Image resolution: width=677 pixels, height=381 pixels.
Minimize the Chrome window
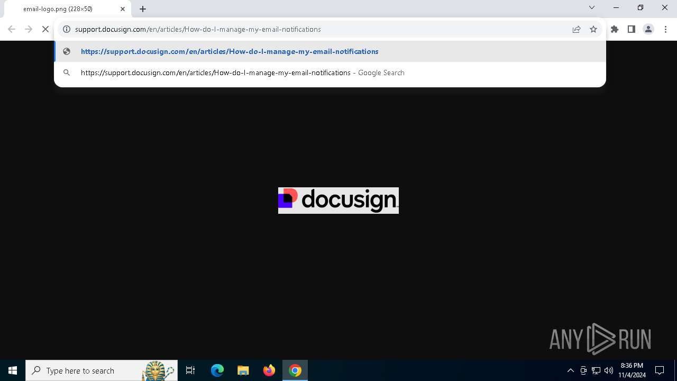[616, 7]
